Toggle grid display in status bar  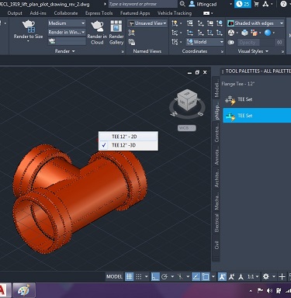[x=129, y=276]
